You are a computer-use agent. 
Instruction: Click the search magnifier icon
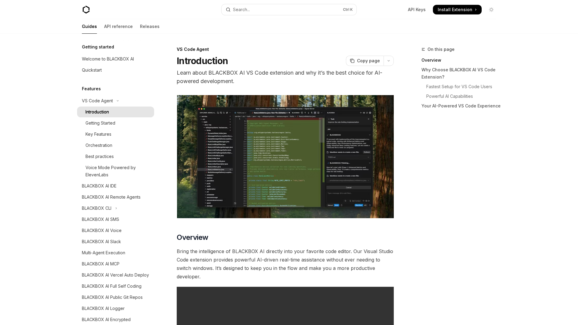click(x=228, y=10)
